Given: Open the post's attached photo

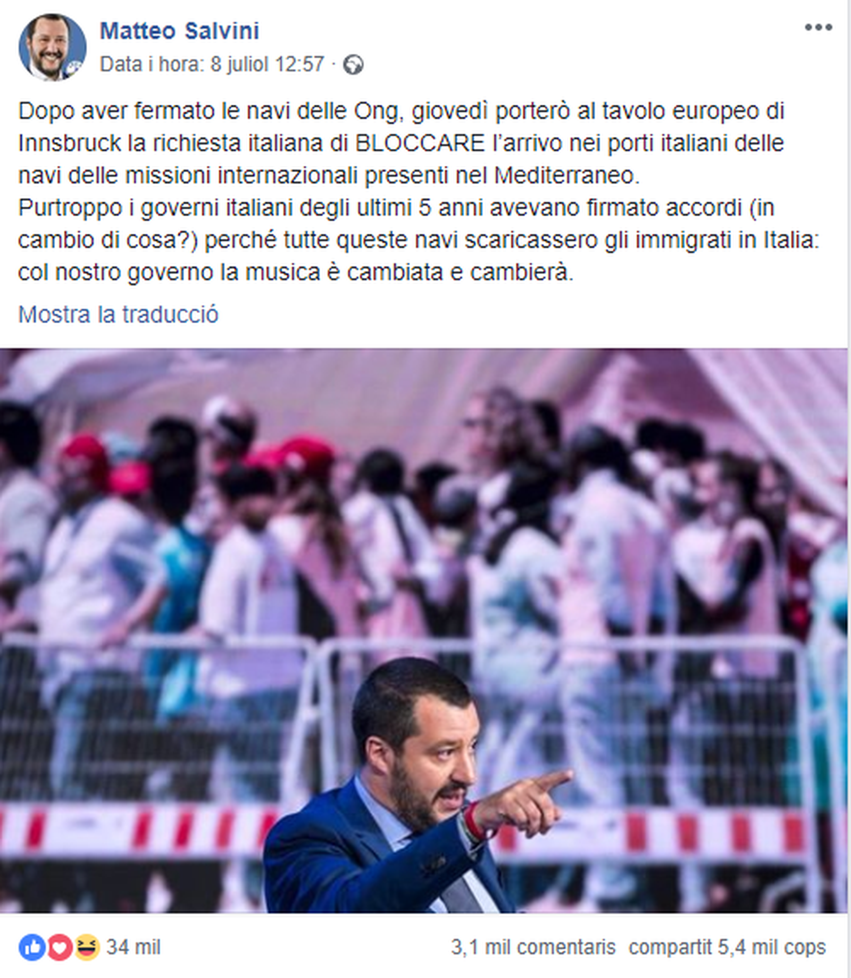Looking at the screenshot, I should point(424,631).
